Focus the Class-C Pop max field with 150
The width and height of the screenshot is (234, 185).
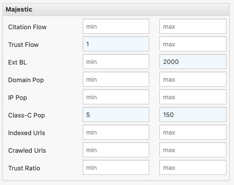193,114
